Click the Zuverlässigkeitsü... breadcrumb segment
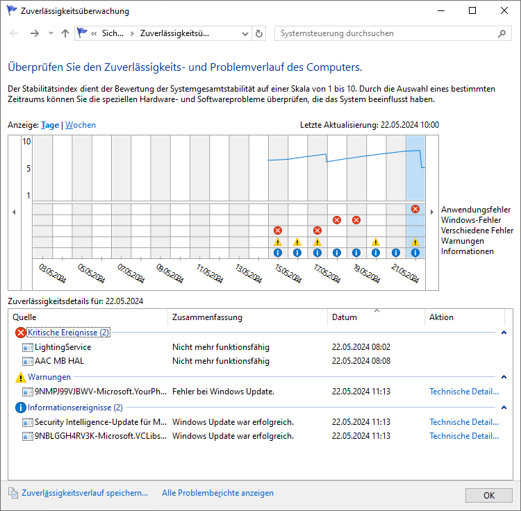This screenshot has height=511, width=521. click(174, 33)
